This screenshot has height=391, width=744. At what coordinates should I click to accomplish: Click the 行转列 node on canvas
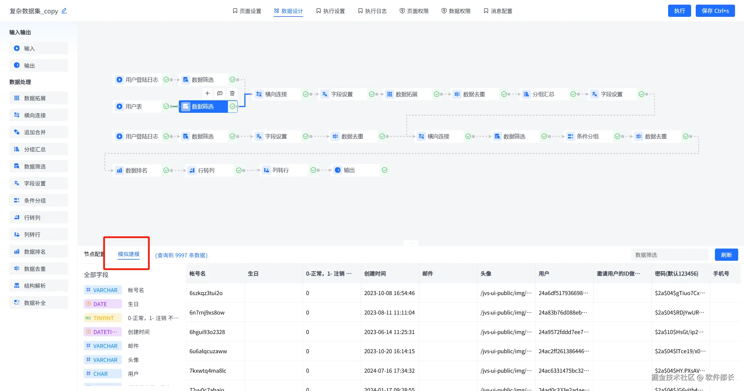[206, 170]
